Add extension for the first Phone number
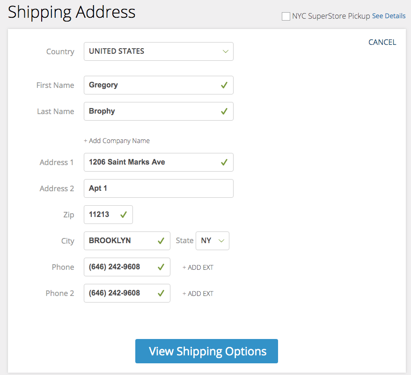 click(198, 267)
